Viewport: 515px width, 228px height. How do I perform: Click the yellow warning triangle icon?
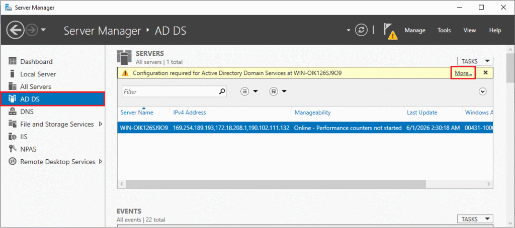[x=125, y=73]
